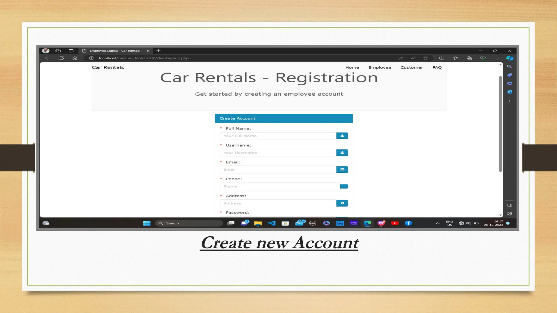
Task: Open Microsoft 365 icon in Edge sidebar
Action: point(510,83)
